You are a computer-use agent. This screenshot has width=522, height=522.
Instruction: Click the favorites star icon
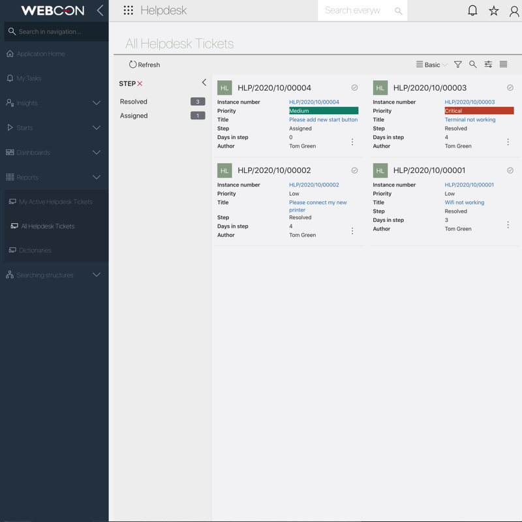pos(494,10)
